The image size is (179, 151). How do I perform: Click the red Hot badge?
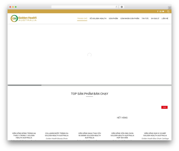[x=164, y=107]
